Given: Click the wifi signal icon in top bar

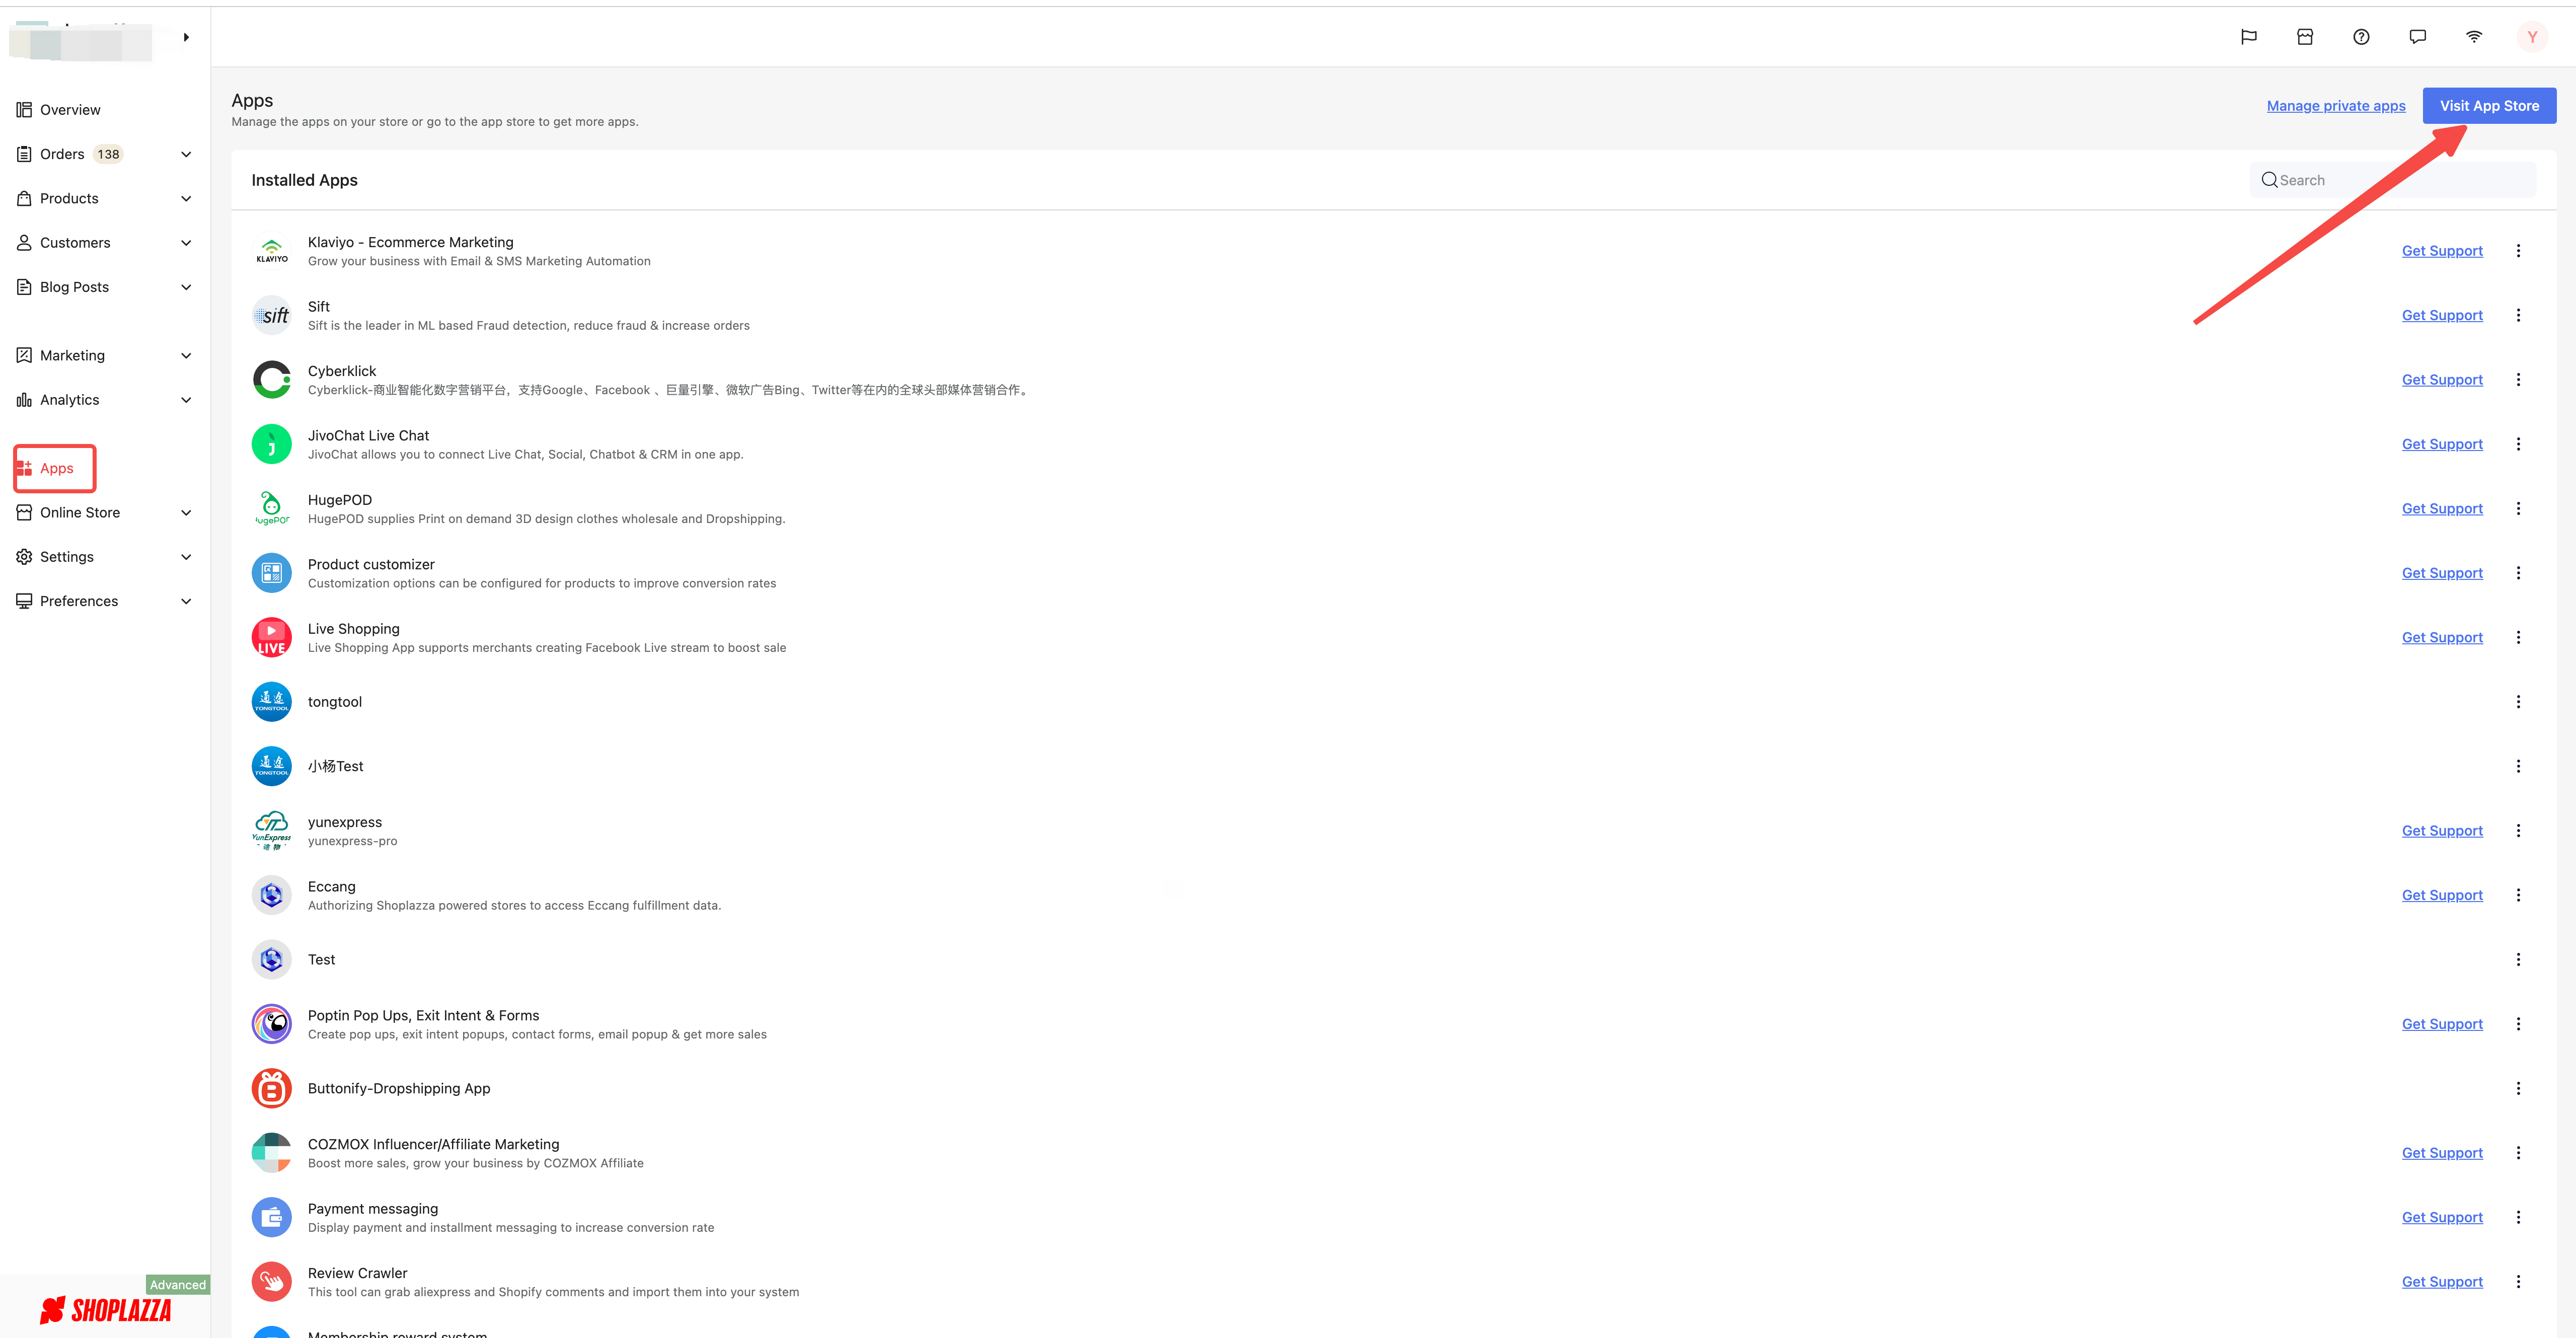Looking at the screenshot, I should pyautogui.click(x=2474, y=37).
